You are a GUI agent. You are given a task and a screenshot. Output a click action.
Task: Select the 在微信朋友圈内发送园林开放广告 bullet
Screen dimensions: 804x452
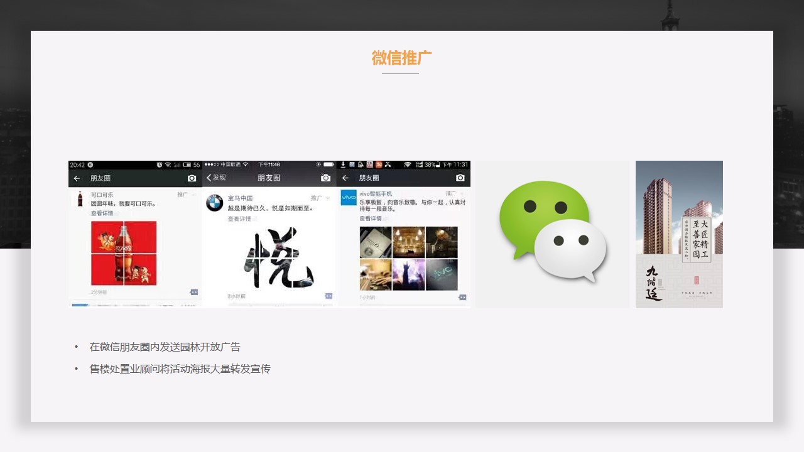tap(165, 347)
